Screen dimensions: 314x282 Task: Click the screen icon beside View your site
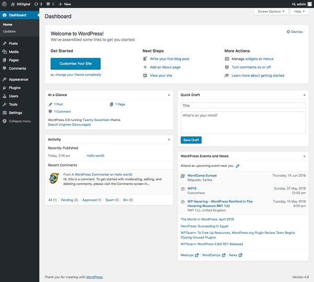click(x=145, y=76)
